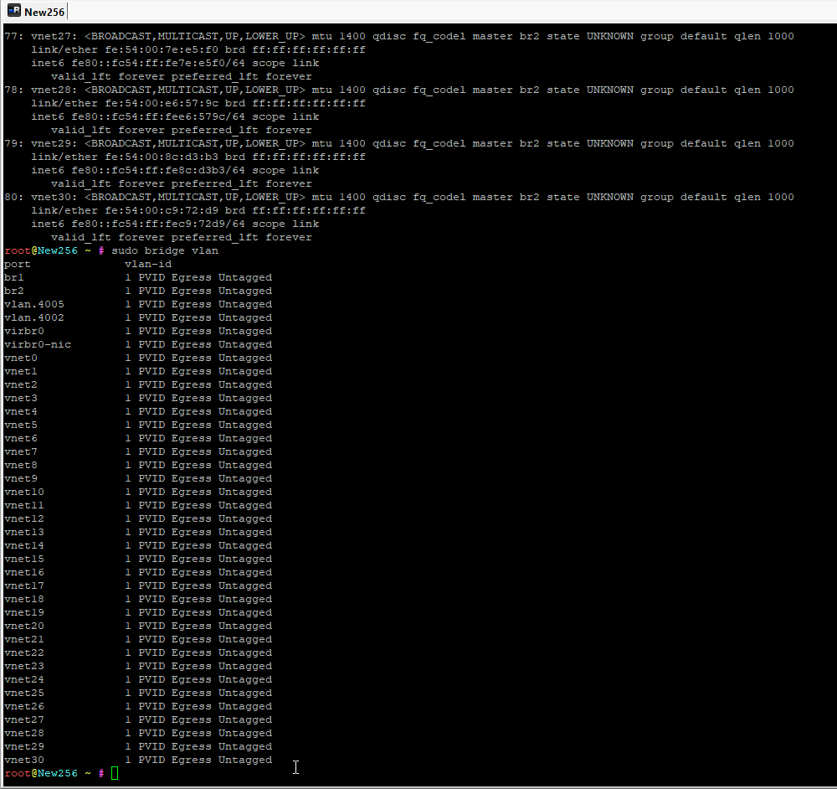The image size is (837, 789).
Task: Click the 'vnet9' port name
Action: tap(21, 478)
